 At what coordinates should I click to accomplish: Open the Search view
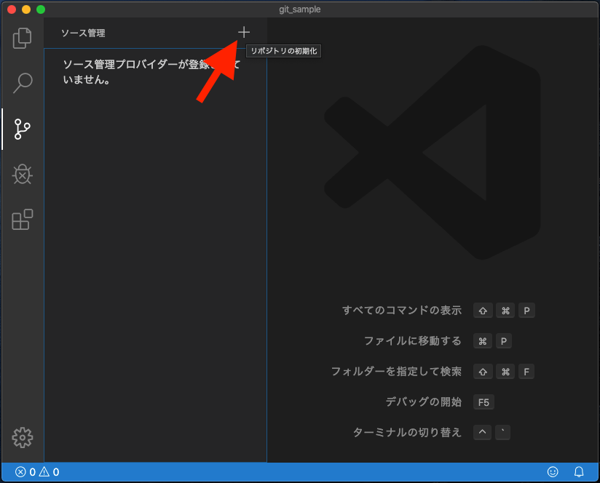point(22,84)
